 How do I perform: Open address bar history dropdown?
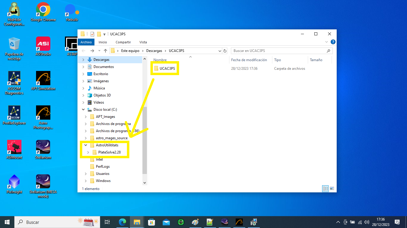click(220, 51)
